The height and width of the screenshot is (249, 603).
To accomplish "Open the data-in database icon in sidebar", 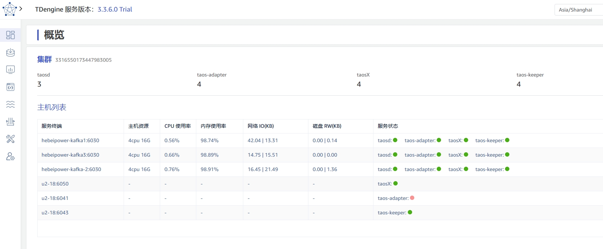I will [10, 52].
